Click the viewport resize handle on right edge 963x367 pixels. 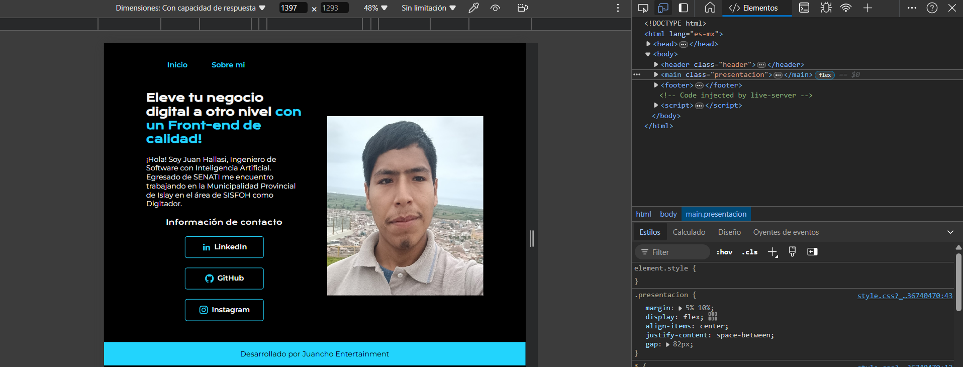pyautogui.click(x=532, y=238)
